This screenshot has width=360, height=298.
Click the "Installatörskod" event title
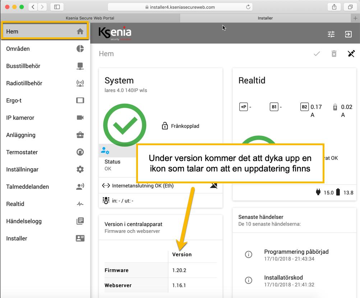click(x=283, y=278)
